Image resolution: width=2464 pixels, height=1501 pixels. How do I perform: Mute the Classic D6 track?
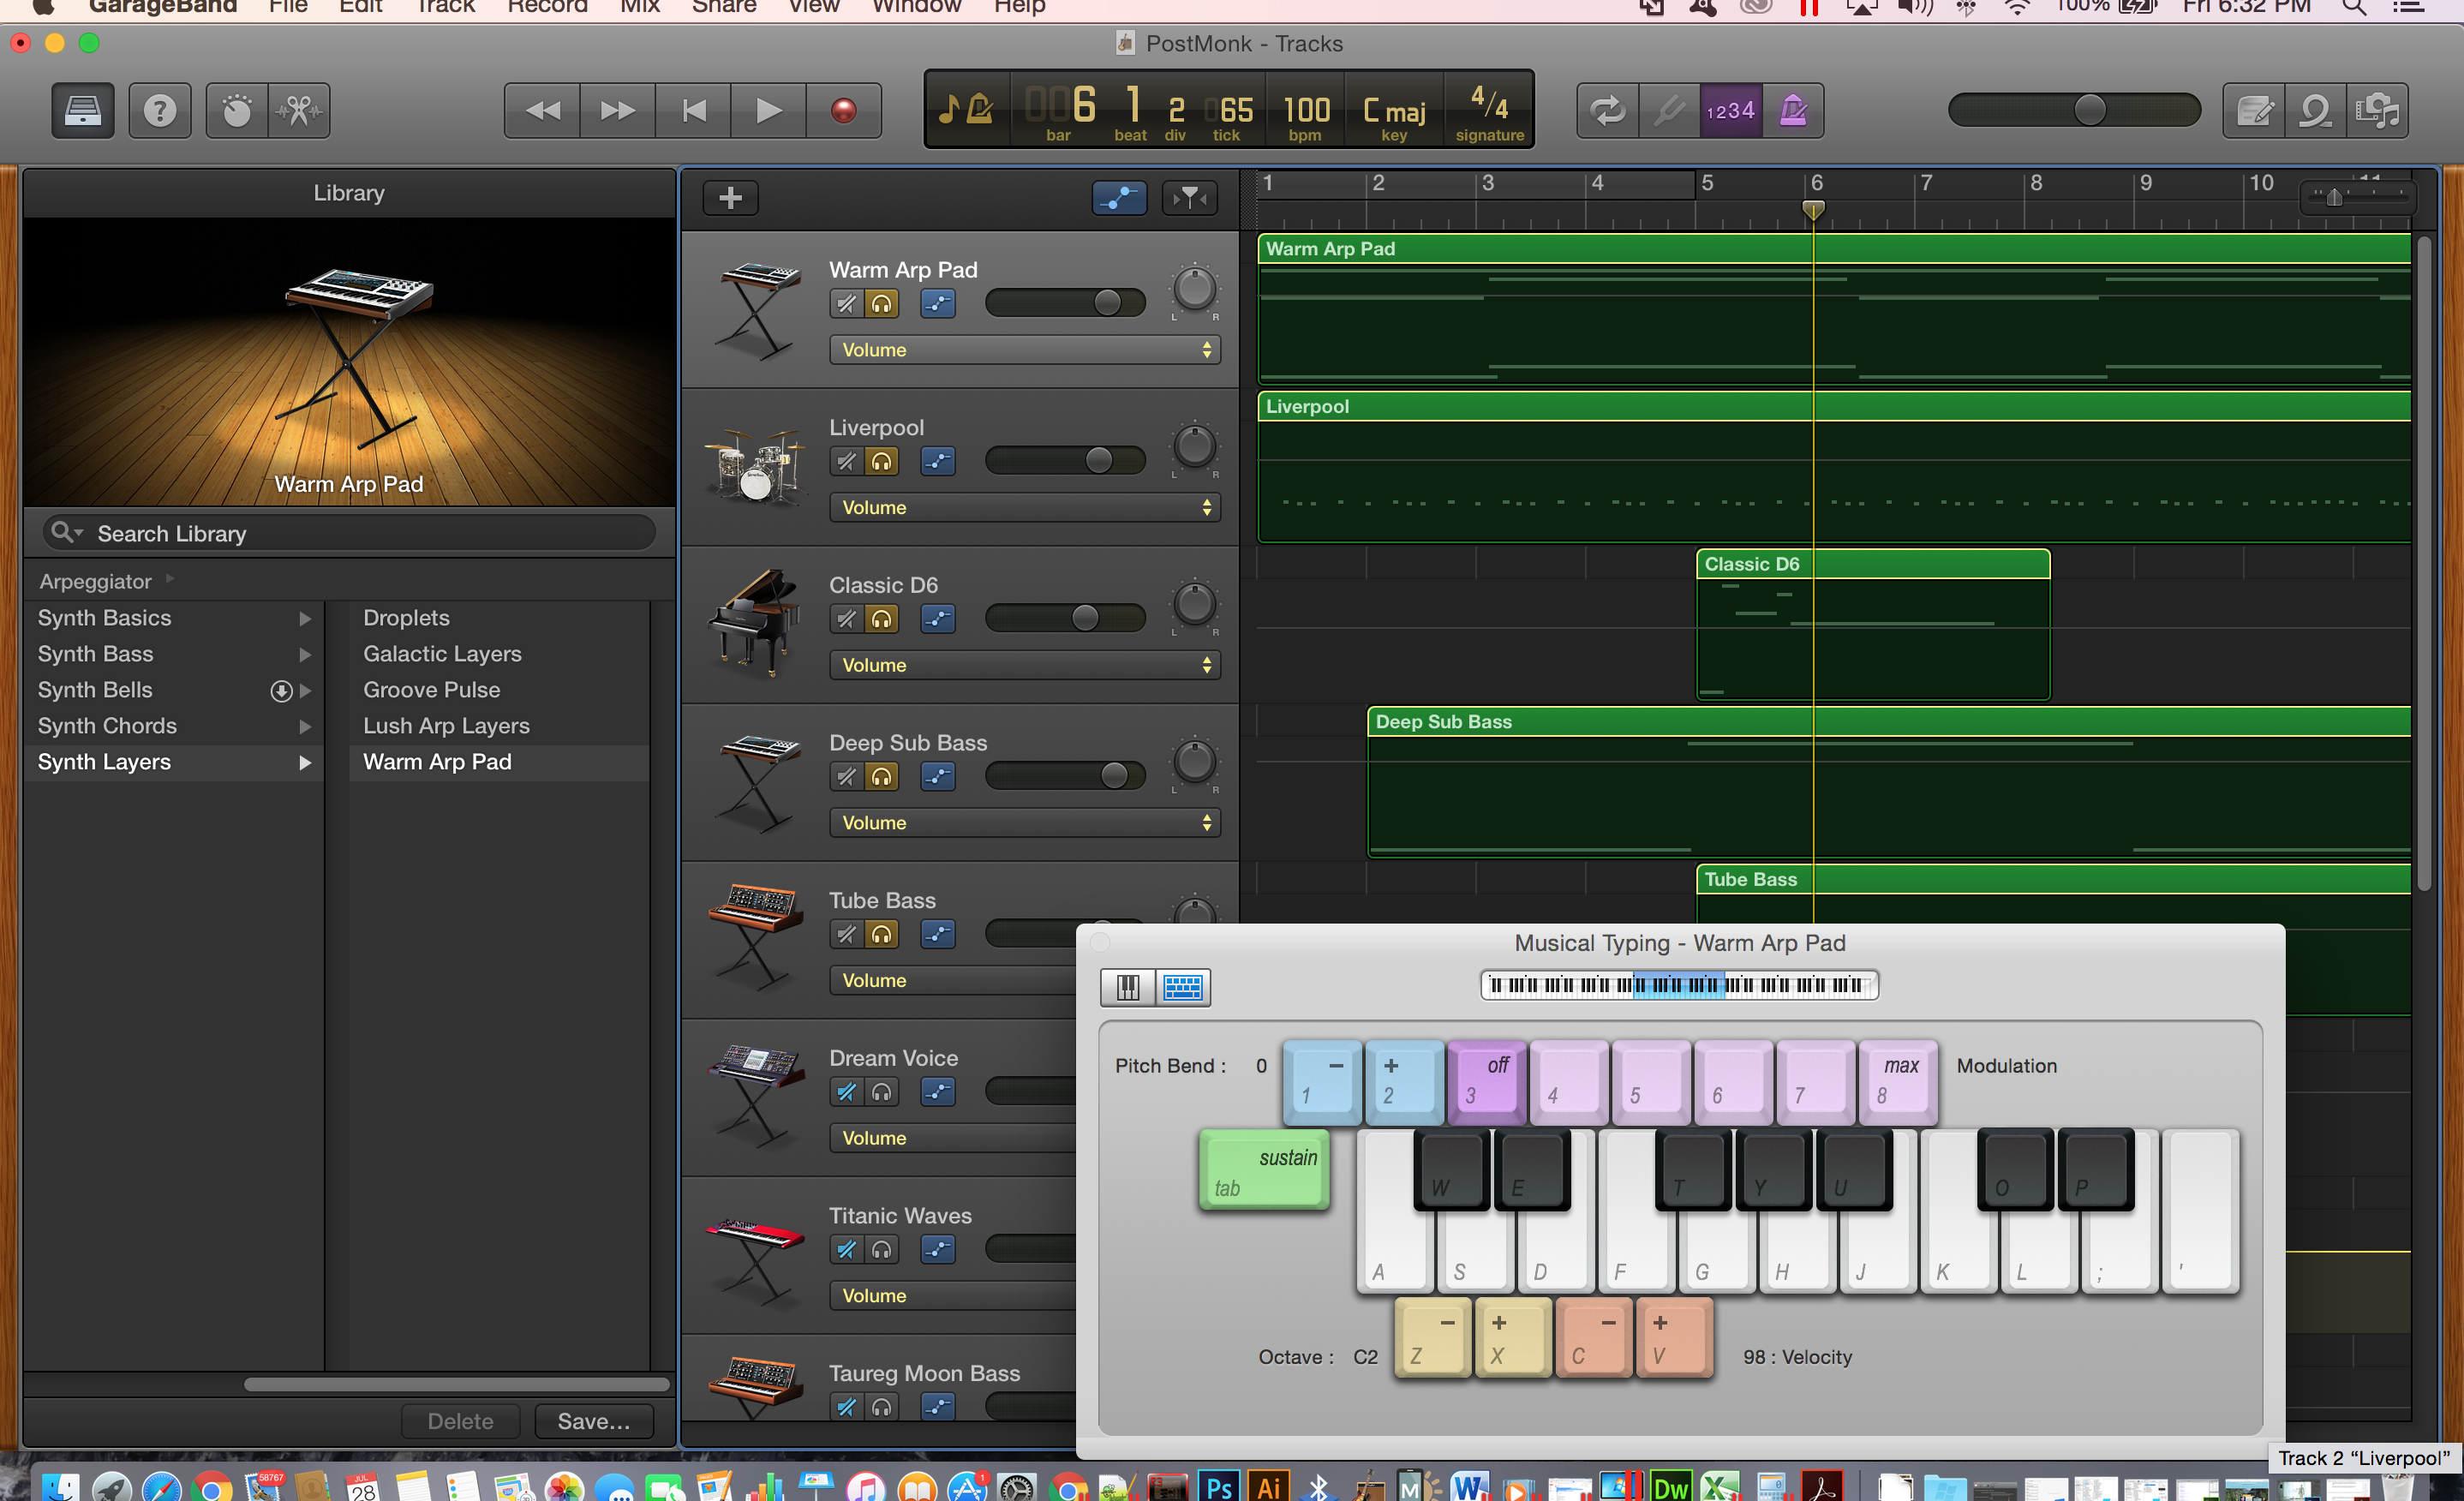[845, 619]
